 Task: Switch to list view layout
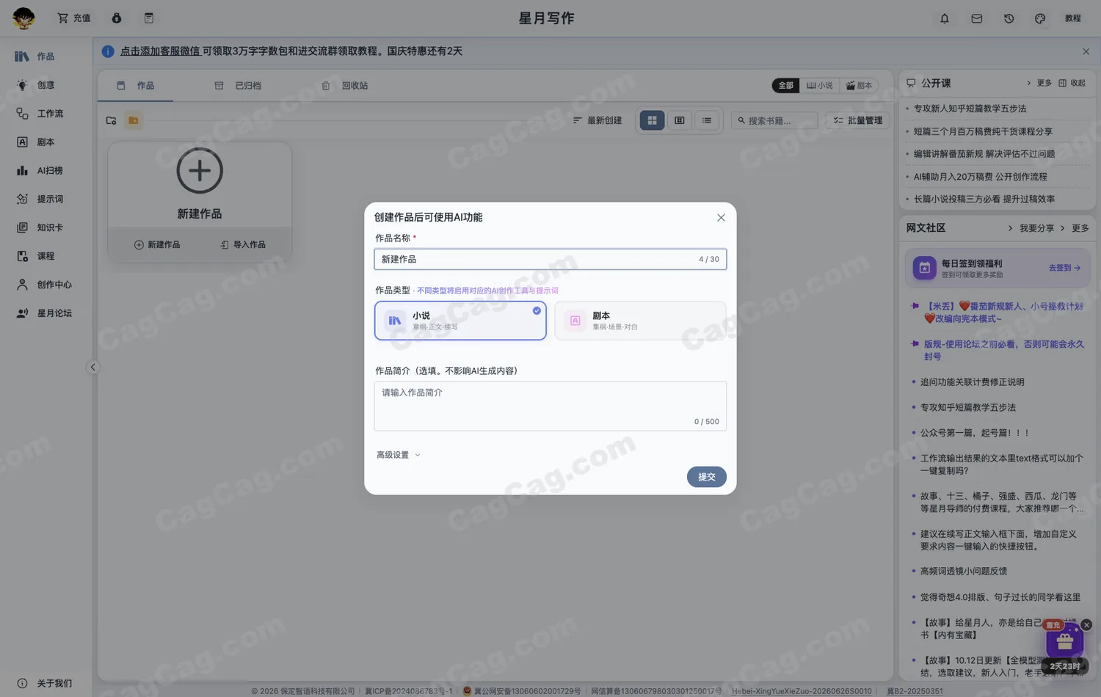tap(707, 120)
